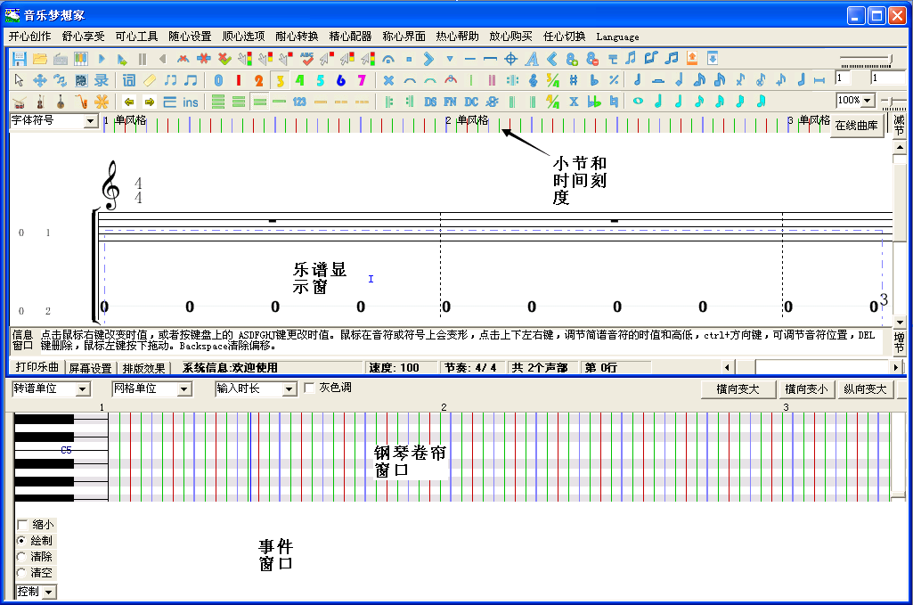Image resolution: width=913 pixels, height=605 pixels.
Task: Click the 123 numbering icon
Action: 299,102
